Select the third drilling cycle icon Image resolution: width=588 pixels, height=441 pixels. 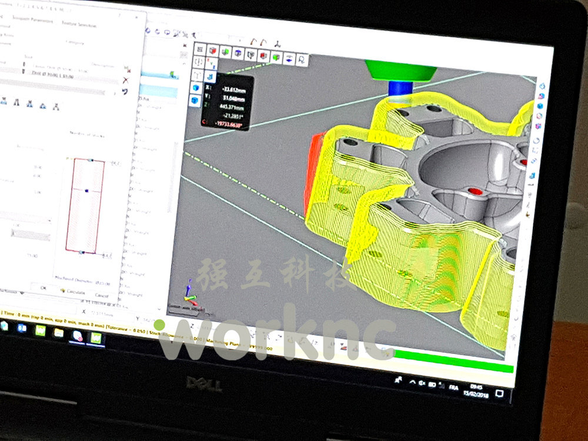[30, 104]
